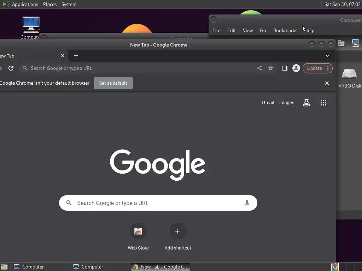
Task: Start voice search with microphone icon
Action: pyautogui.click(x=247, y=203)
